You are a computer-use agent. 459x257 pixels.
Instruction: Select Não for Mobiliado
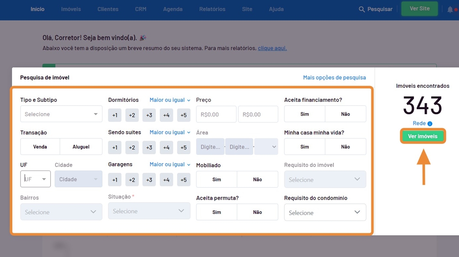[257, 179]
